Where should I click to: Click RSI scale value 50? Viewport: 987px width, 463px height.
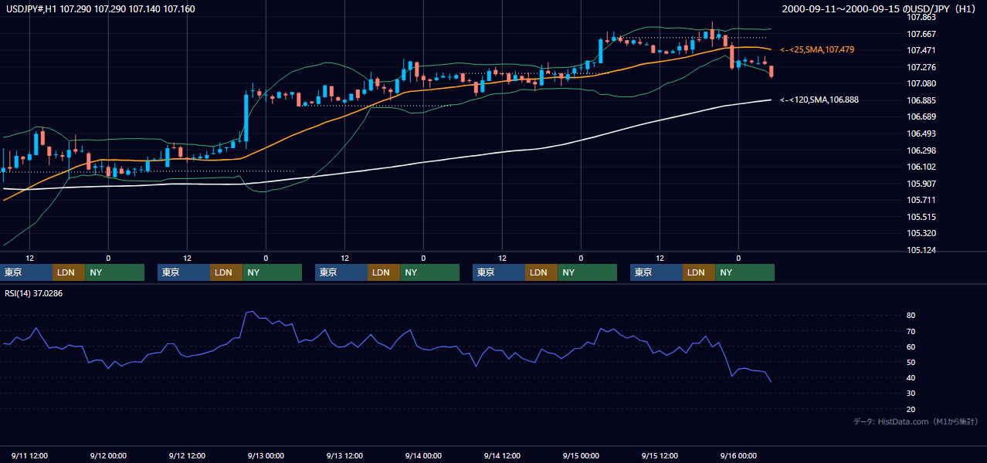click(911, 362)
